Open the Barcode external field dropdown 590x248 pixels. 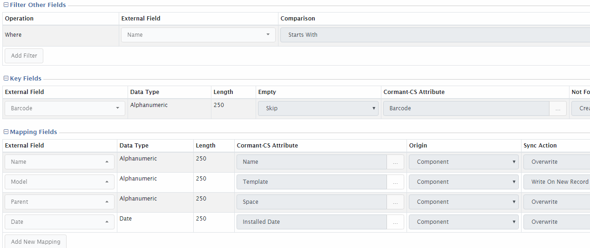click(65, 108)
